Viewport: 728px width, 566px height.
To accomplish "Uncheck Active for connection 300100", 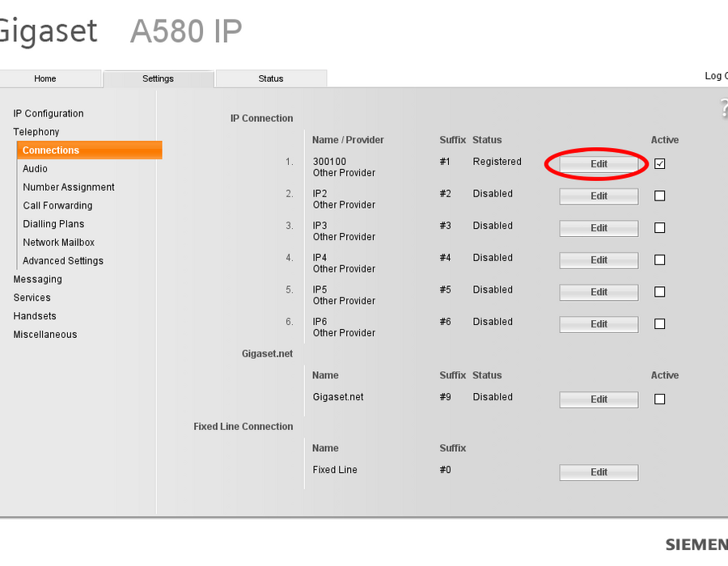I will coord(659,164).
